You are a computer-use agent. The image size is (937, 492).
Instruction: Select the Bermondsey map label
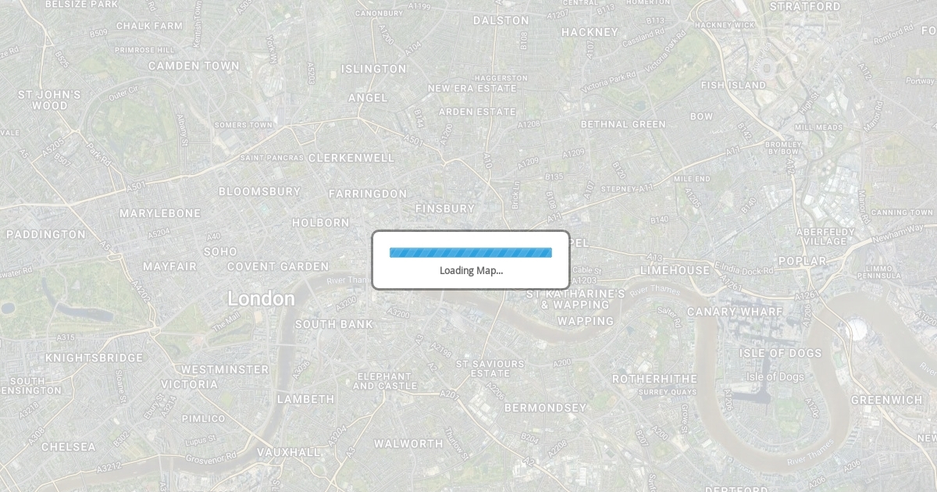pos(545,408)
